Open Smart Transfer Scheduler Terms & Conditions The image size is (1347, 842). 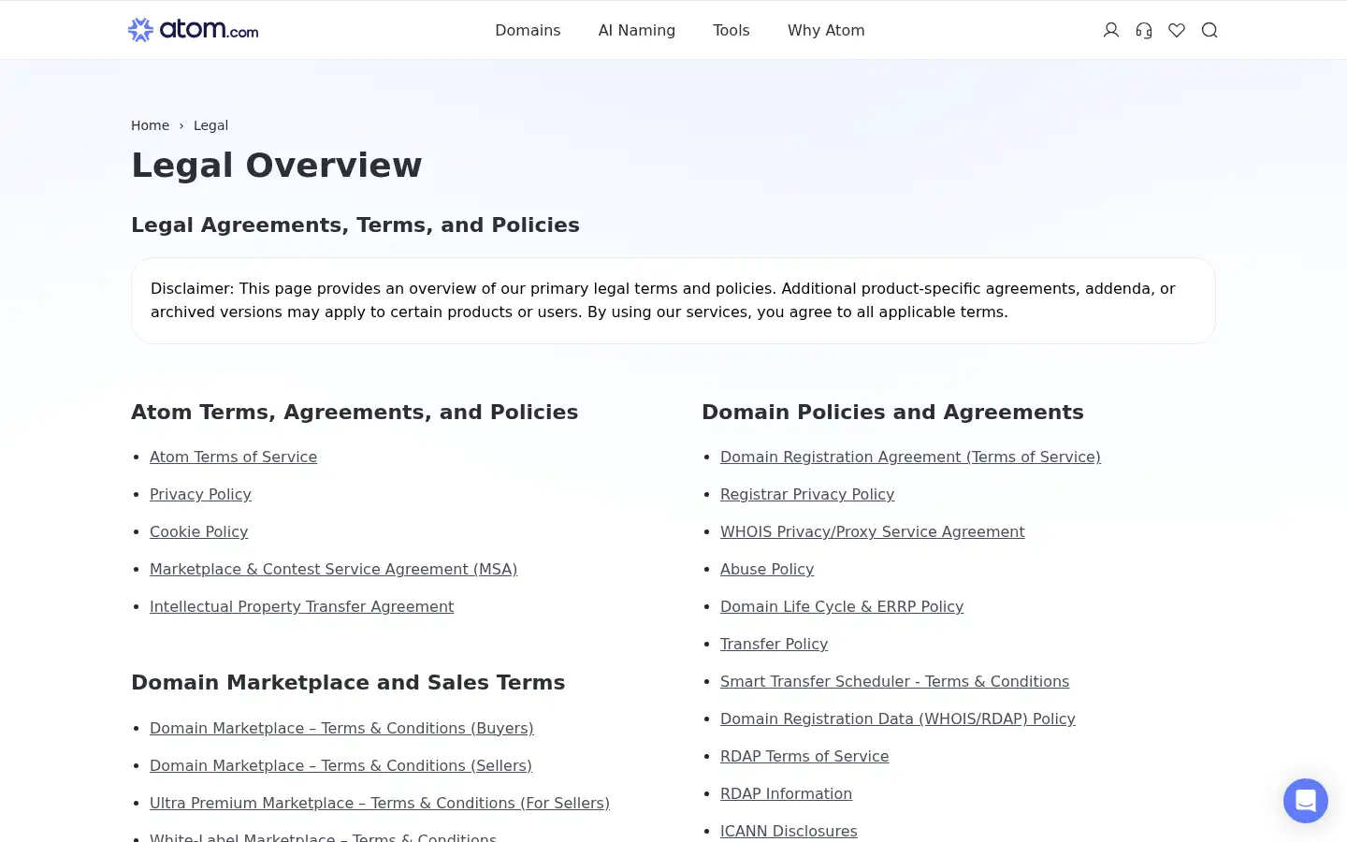[894, 681]
